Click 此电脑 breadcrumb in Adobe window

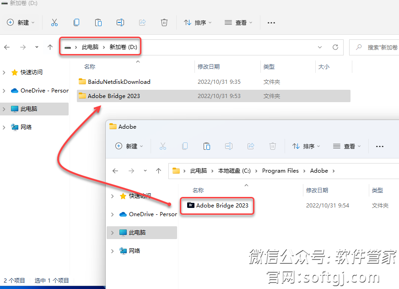(x=199, y=171)
